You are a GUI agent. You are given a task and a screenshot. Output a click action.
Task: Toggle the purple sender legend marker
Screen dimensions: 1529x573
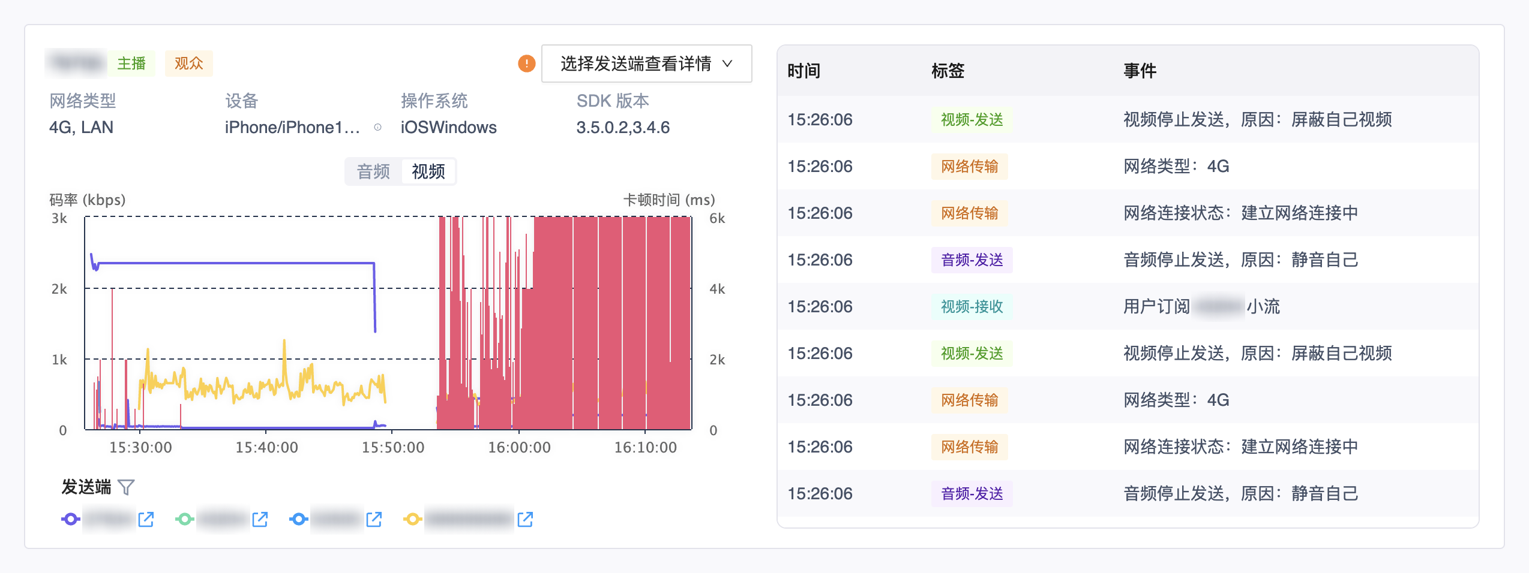[70, 519]
